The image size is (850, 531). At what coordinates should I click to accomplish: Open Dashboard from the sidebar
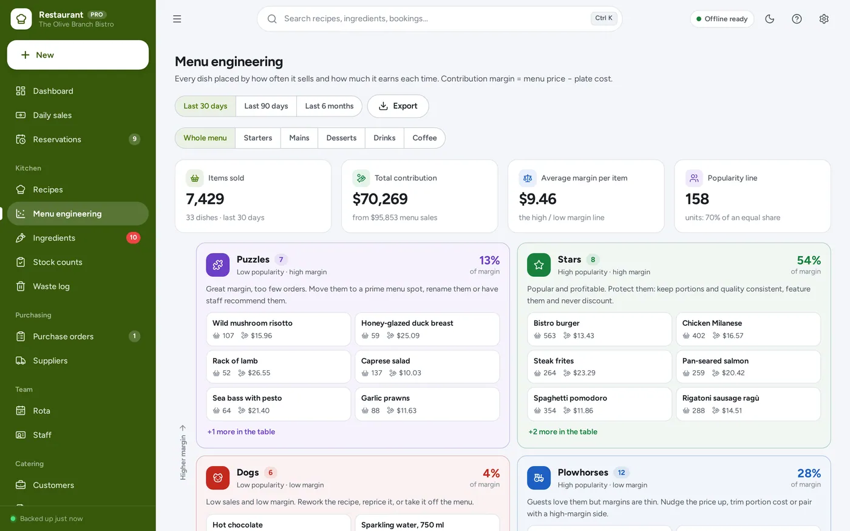click(x=78, y=91)
